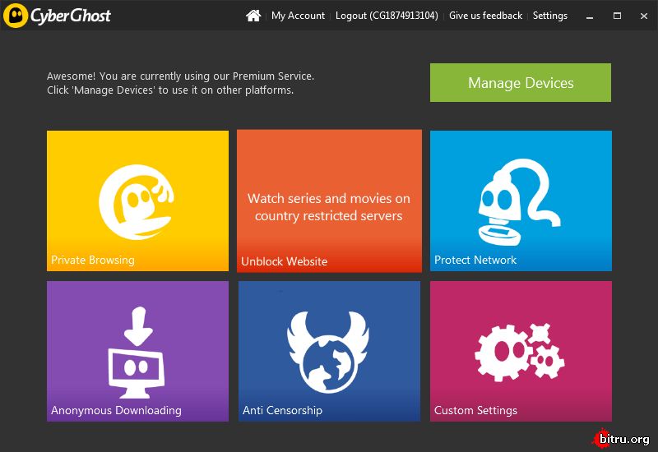
Task: Click the 'Watch series and movies' text
Action: (328, 207)
